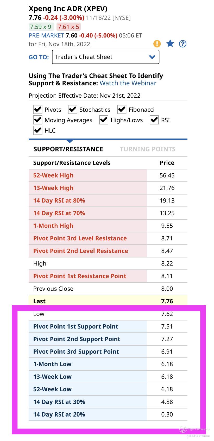Image resolution: width=214 pixels, height=441 pixels.
Task: Click the PRE-MARKET label link
Action: (46, 35)
